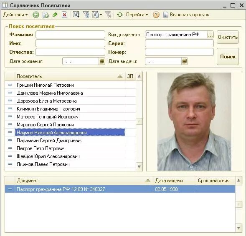This screenshot has width=246, height=236.
Task: Select visitor Шевцов Юрий Александрович
Action: pyautogui.click(x=70, y=156)
